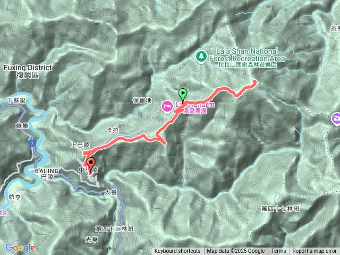Open Lala Shan forest recreation area tree icon
Viewport: 340px width, 255px height.
(x=201, y=57)
